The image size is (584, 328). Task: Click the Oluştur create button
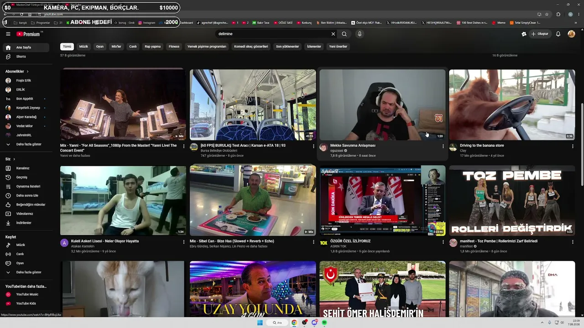pos(539,34)
